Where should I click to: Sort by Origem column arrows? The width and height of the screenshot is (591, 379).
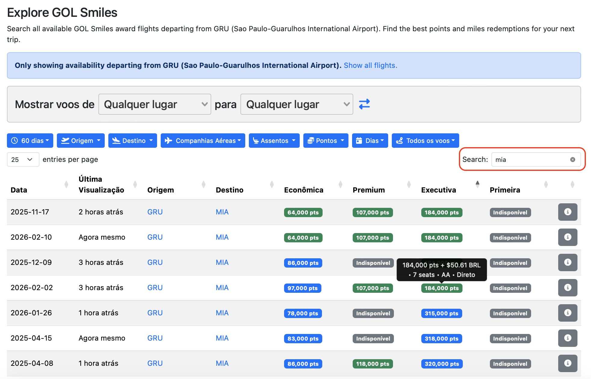coord(203,184)
